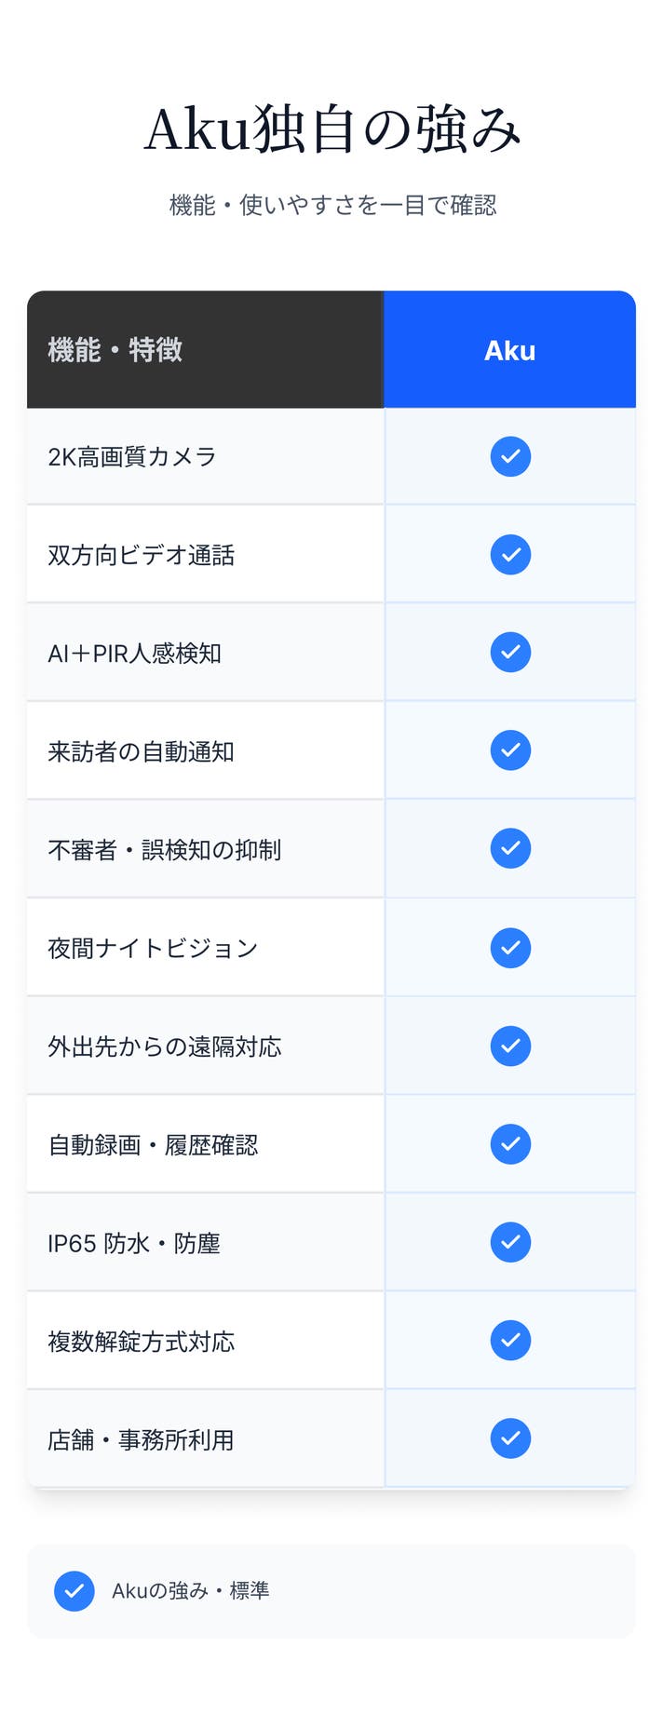
Task: Click the checkmark icon for 2K高画質カメラ
Action: 510,456
